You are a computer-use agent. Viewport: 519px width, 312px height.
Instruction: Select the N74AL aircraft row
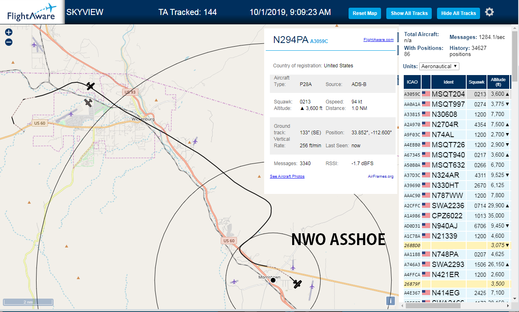coord(457,135)
